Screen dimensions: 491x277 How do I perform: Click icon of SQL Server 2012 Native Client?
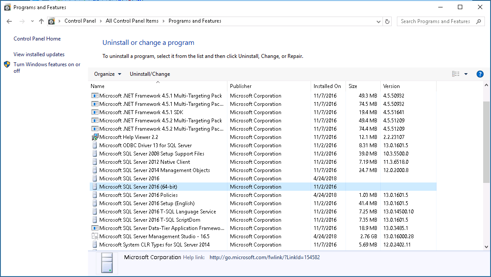tap(95, 162)
